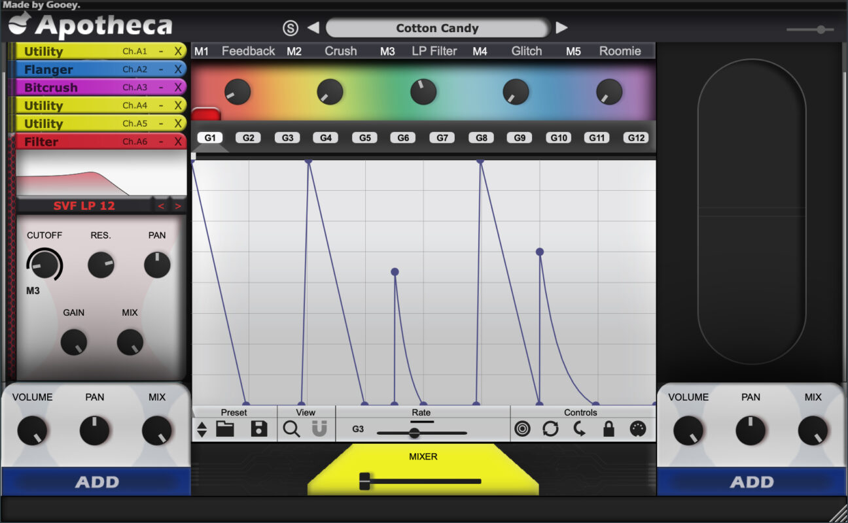The width and height of the screenshot is (848, 523).
Task: Switch to the G5 graph tab
Action: pos(364,138)
